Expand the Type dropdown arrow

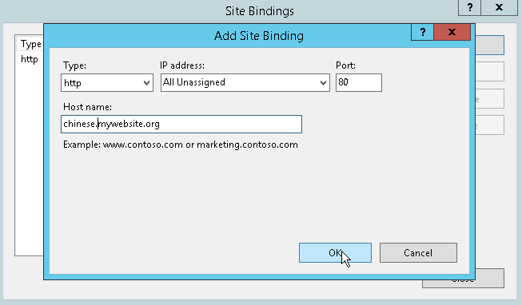tap(146, 83)
